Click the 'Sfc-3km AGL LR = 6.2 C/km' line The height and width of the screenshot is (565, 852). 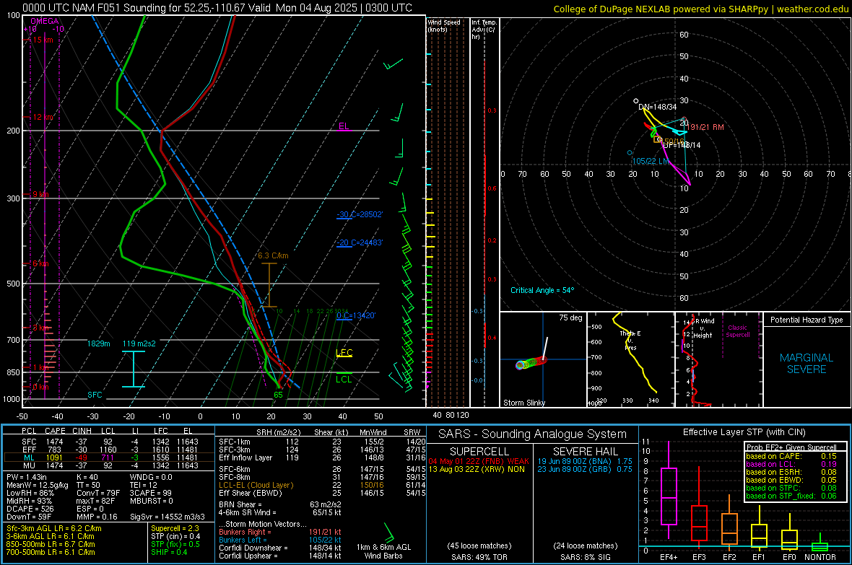tap(54, 529)
